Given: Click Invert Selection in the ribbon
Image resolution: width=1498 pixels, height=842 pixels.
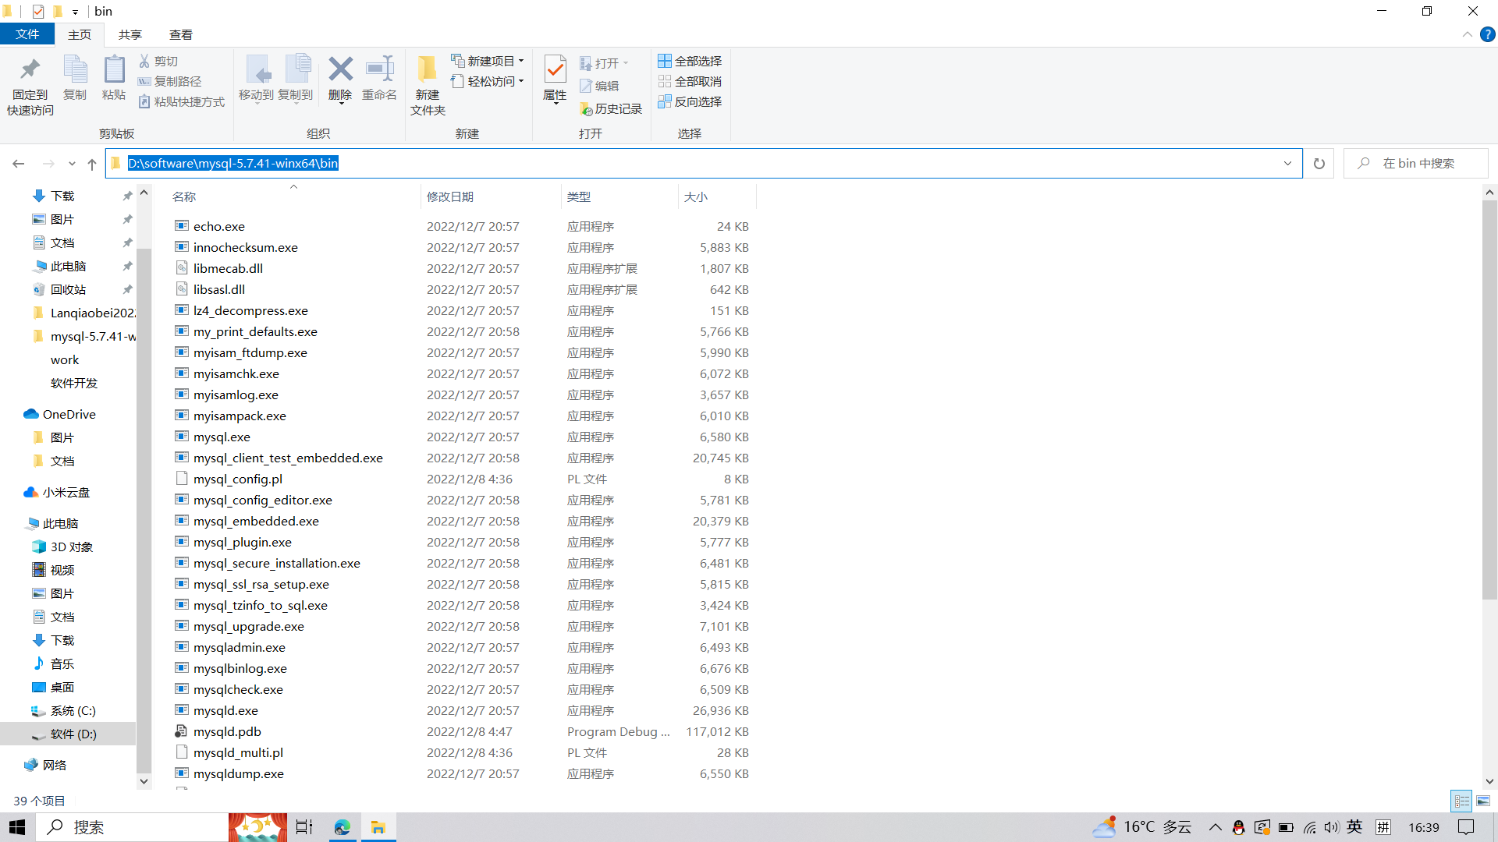Looking at the screenshot, I should (x=690, y=101).
